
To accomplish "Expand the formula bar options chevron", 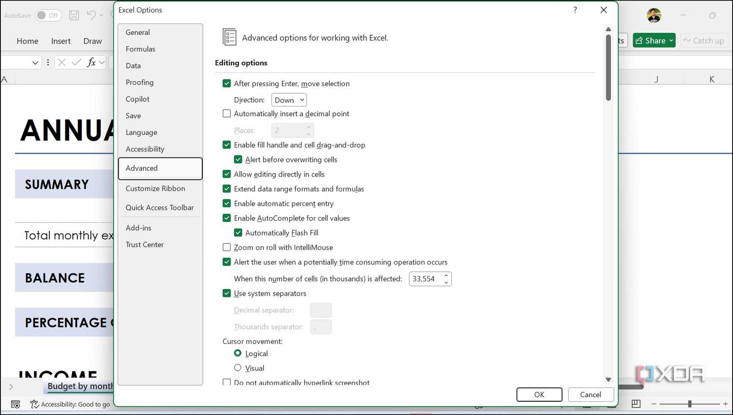I will click(x=102, y=63).
